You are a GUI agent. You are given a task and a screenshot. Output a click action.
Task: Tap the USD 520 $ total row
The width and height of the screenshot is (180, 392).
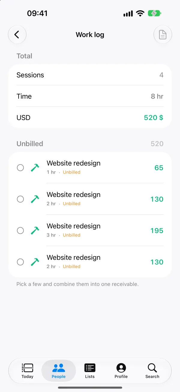(x=90, y=118)
